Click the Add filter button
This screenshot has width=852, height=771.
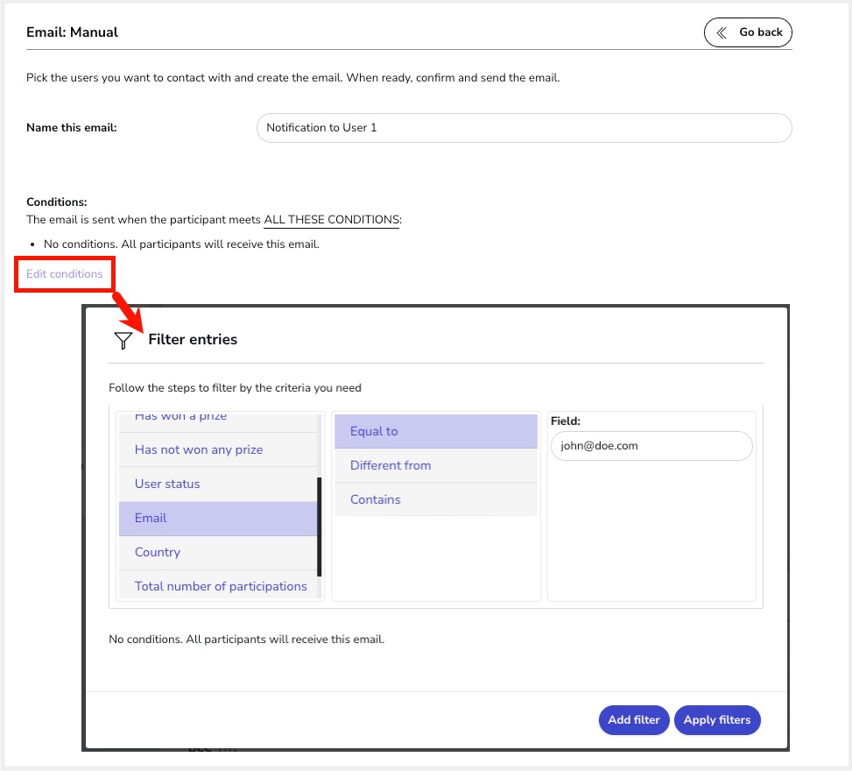[633, 720]
